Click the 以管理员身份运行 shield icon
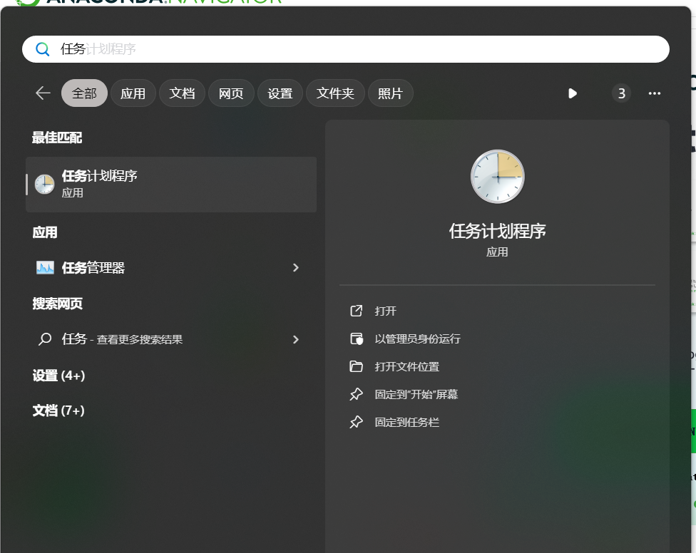The height and width of the screenshot is (553, 696). pos(356,338)
